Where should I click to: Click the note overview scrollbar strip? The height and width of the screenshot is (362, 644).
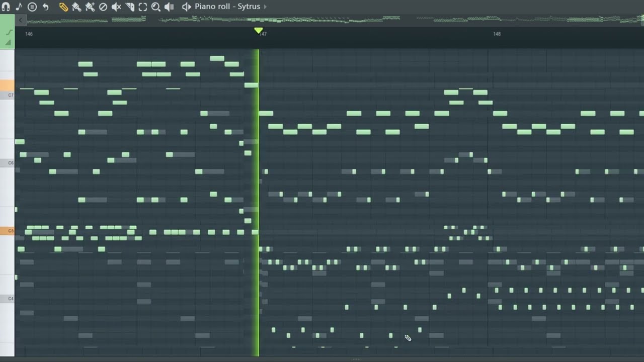335,20
